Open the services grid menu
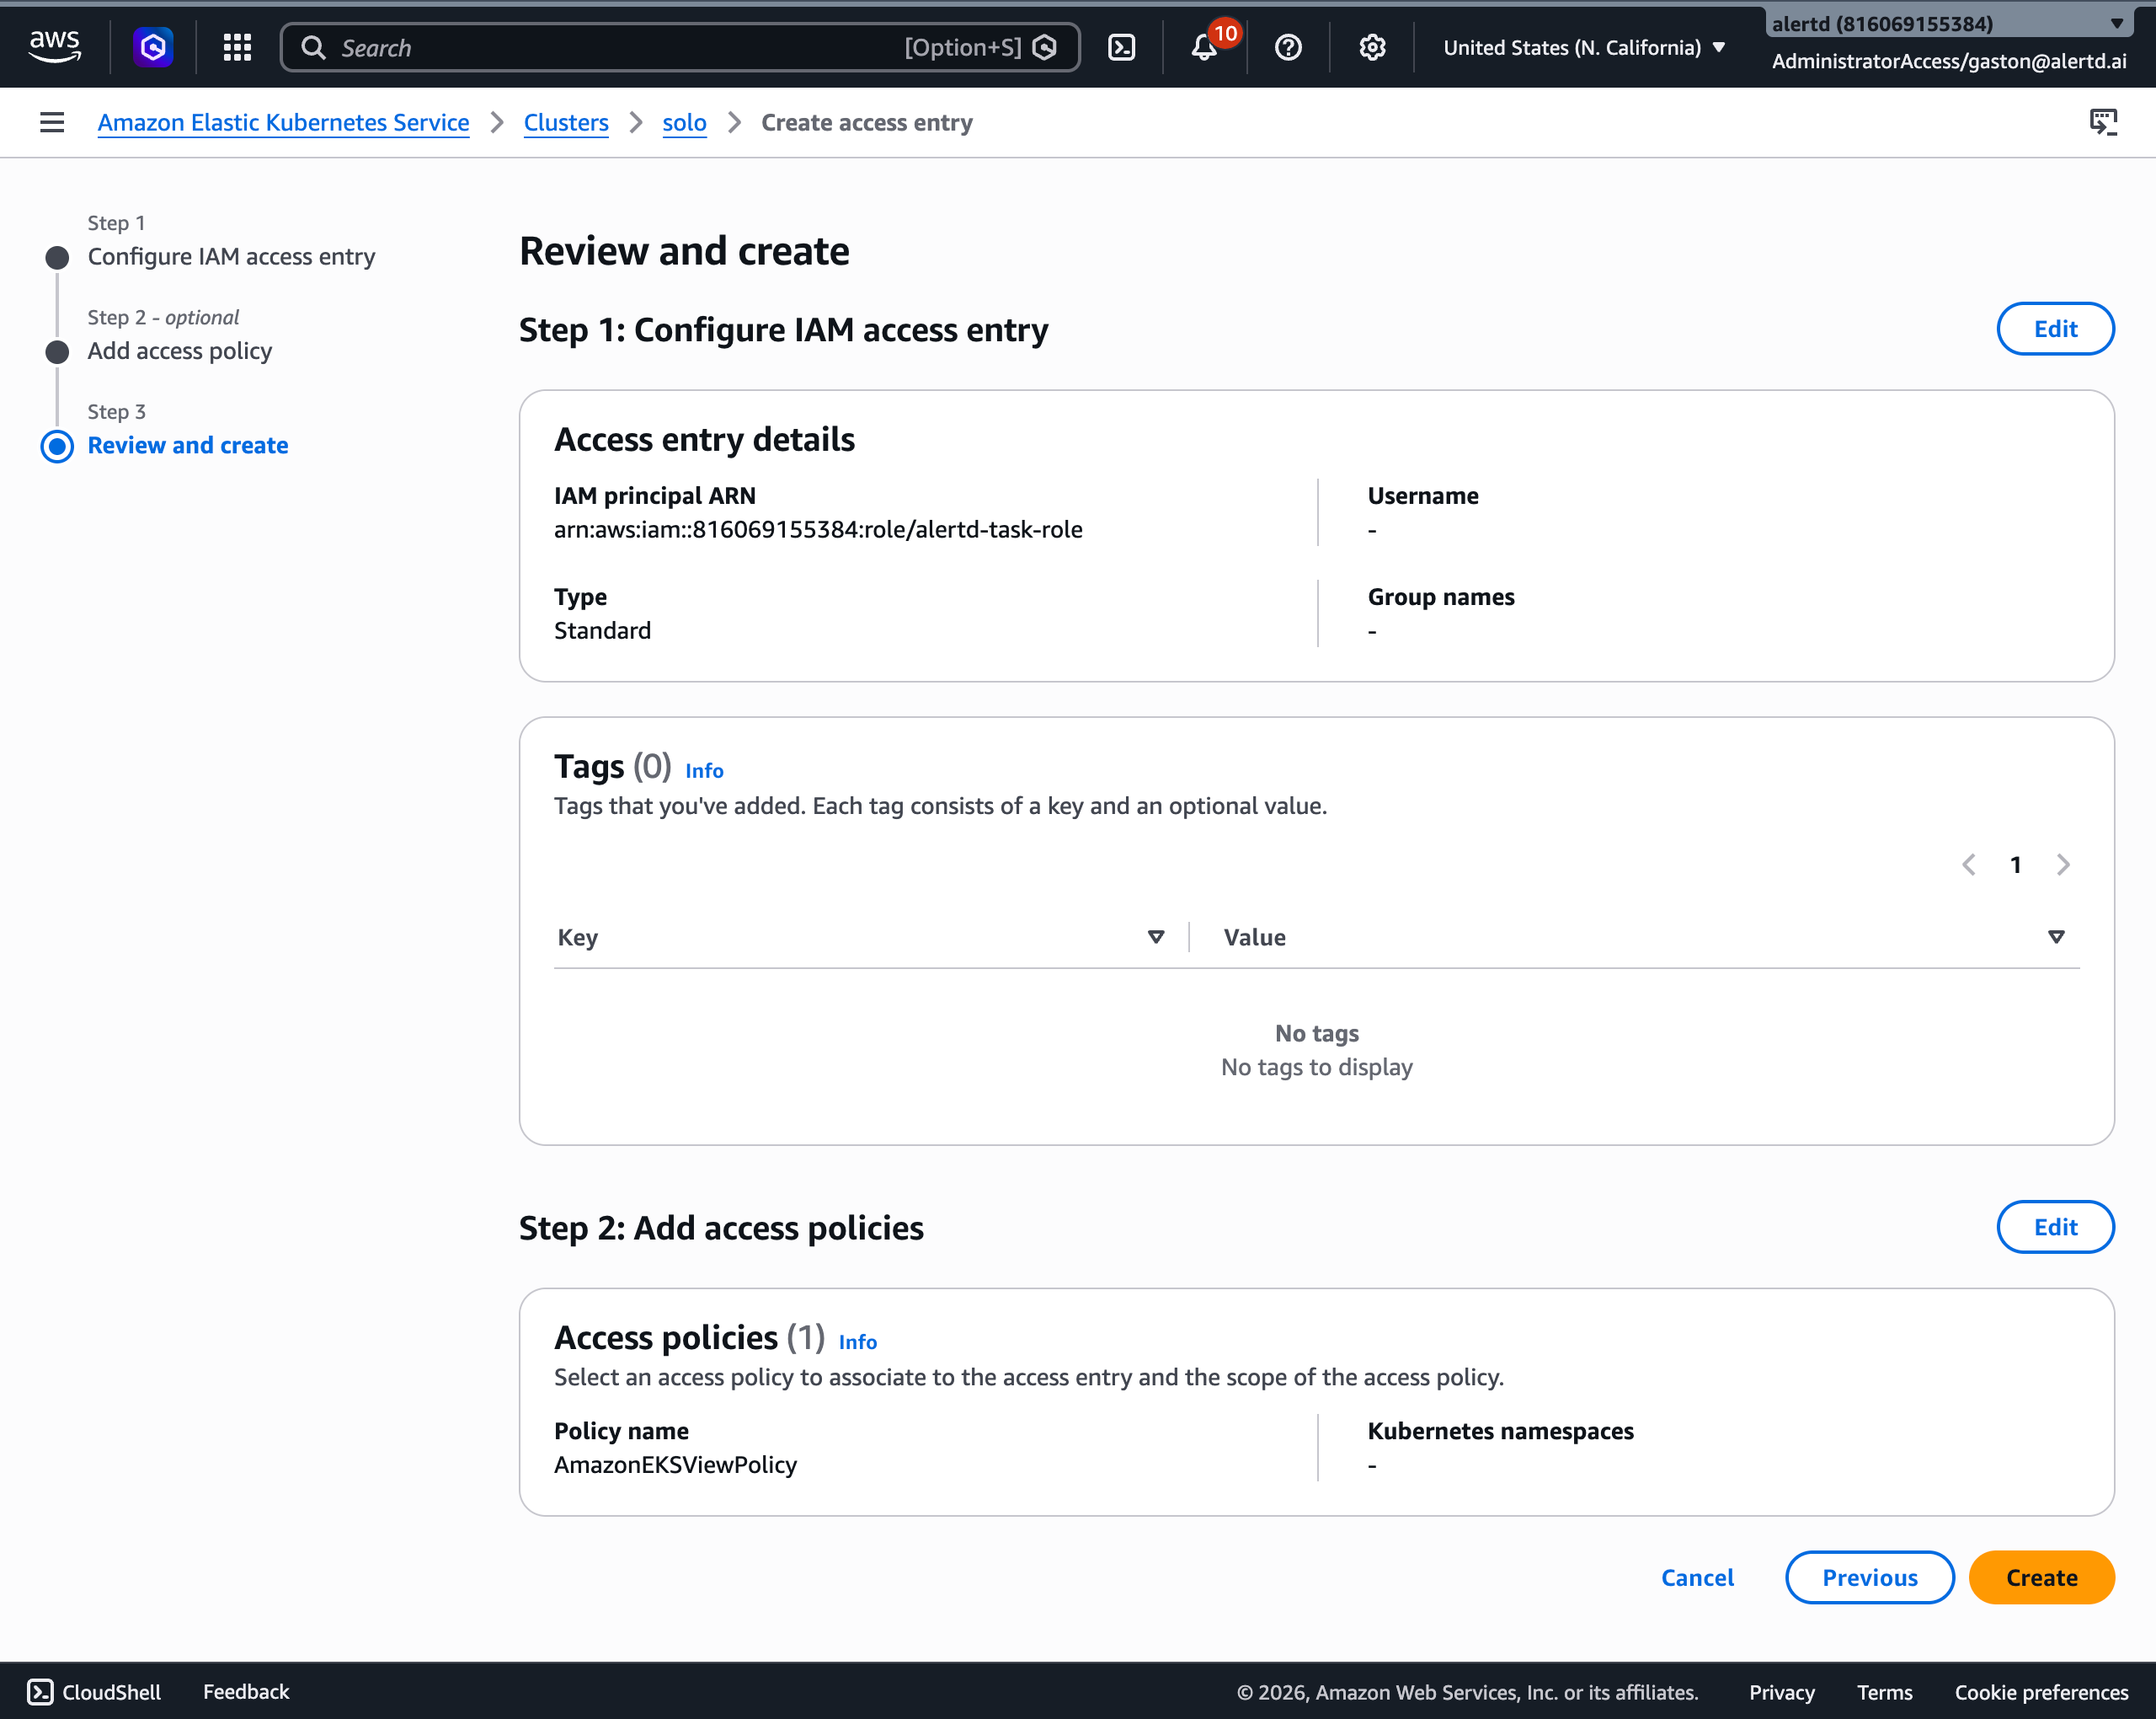The height and width of the screenshot is (1719, 2156). (237, 47)
